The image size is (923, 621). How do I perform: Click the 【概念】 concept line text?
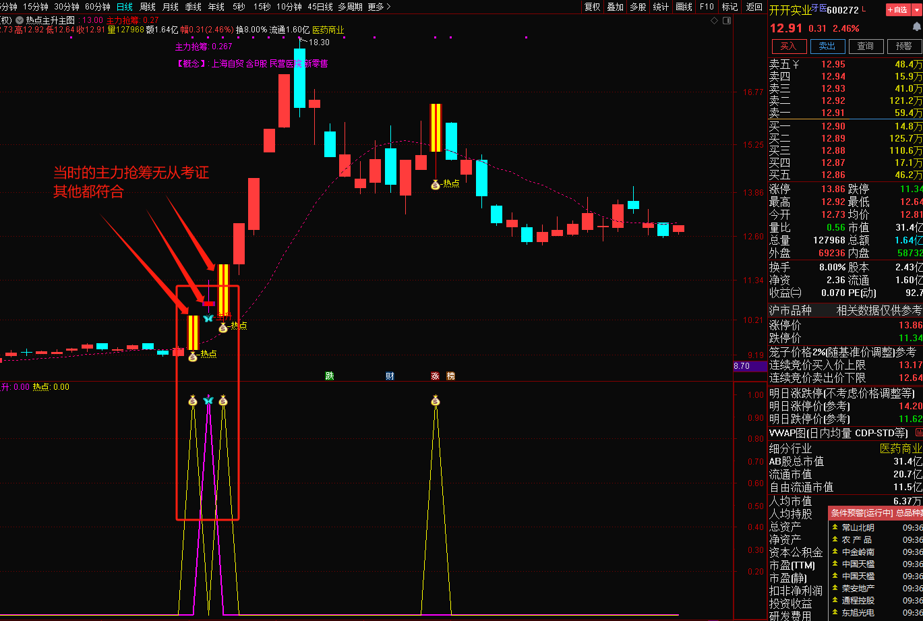tap(252, 63)
